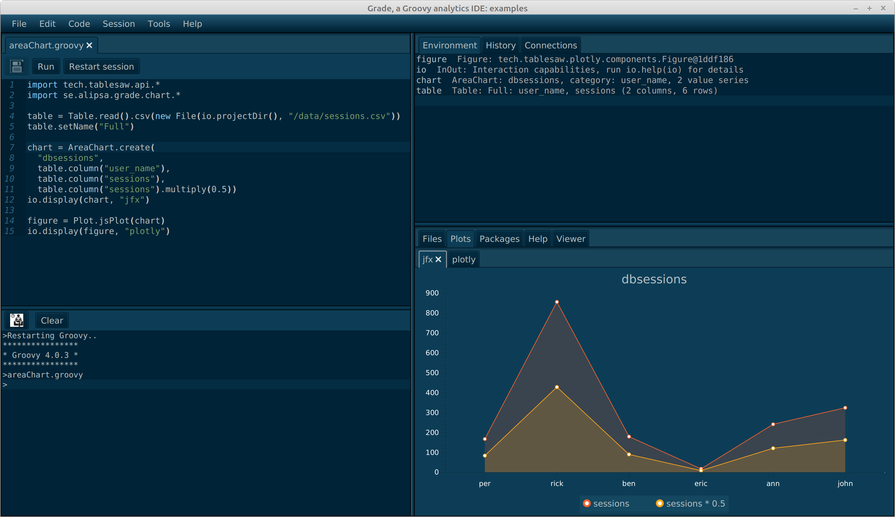
Task: Close the jfx plot tab
Action: click(x=439, y=259)
